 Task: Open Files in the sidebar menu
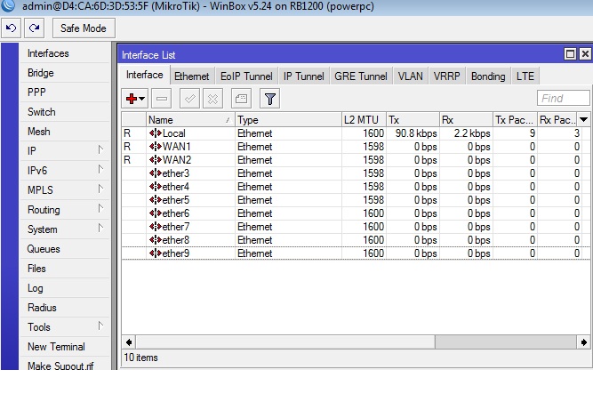(x=64, y=269)
